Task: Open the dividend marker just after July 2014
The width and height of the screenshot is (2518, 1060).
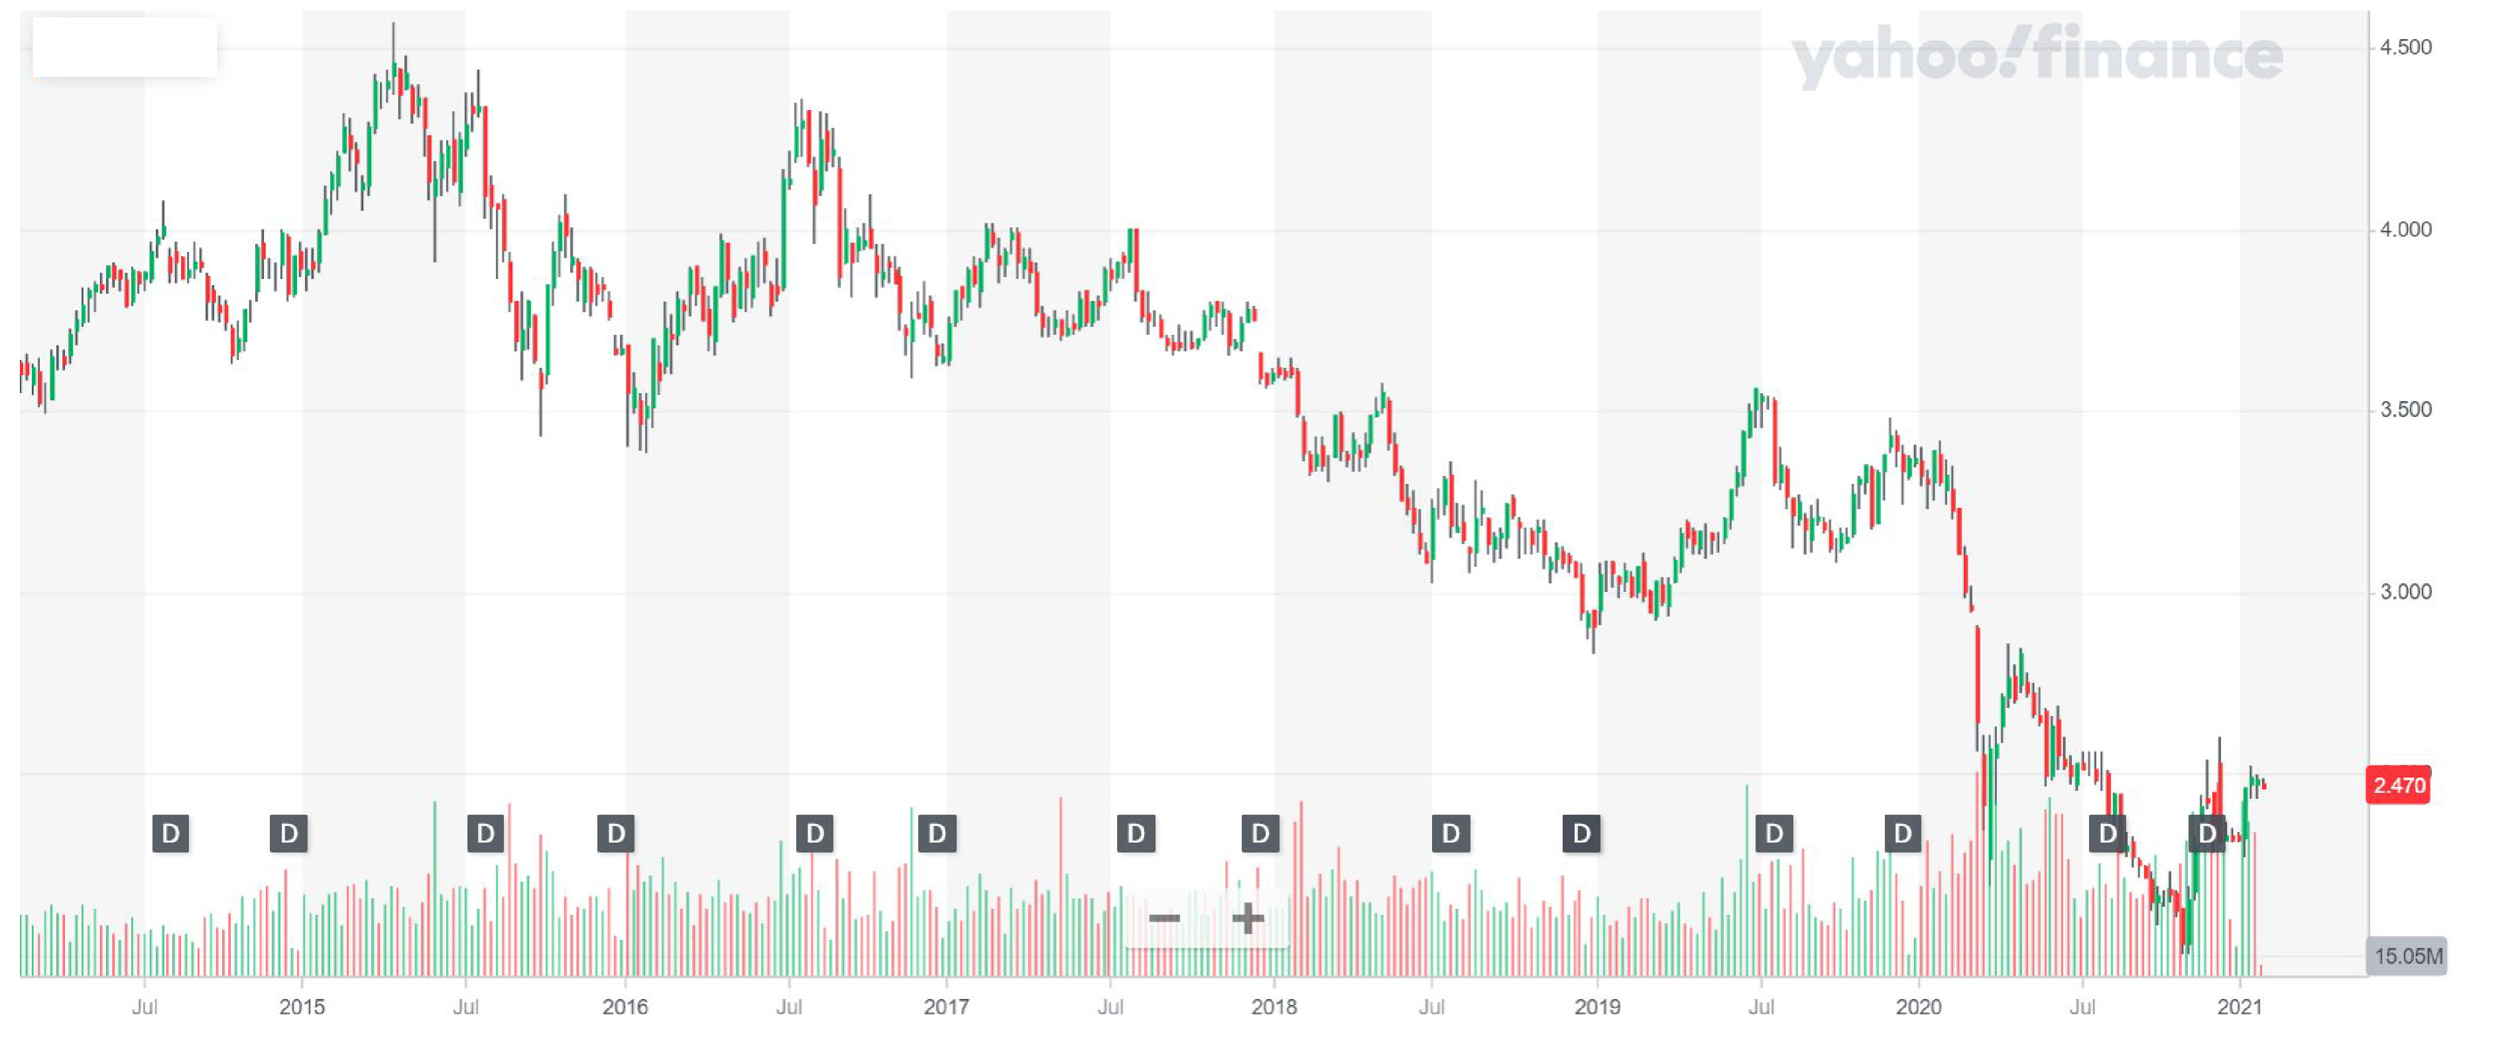Action: pyautogui.click(x=171, y=833)
